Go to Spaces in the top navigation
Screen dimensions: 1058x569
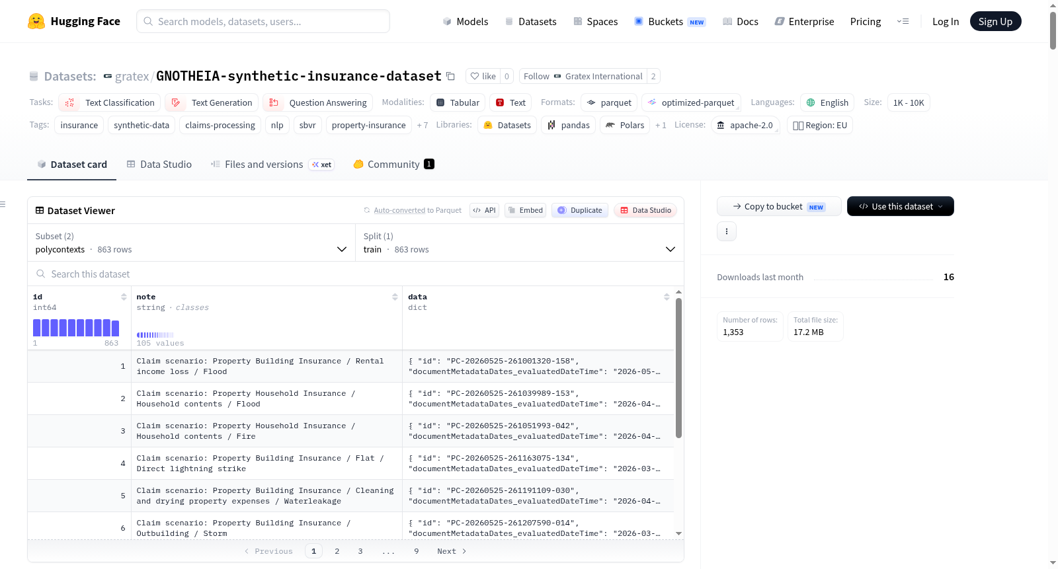pos(595,21)
